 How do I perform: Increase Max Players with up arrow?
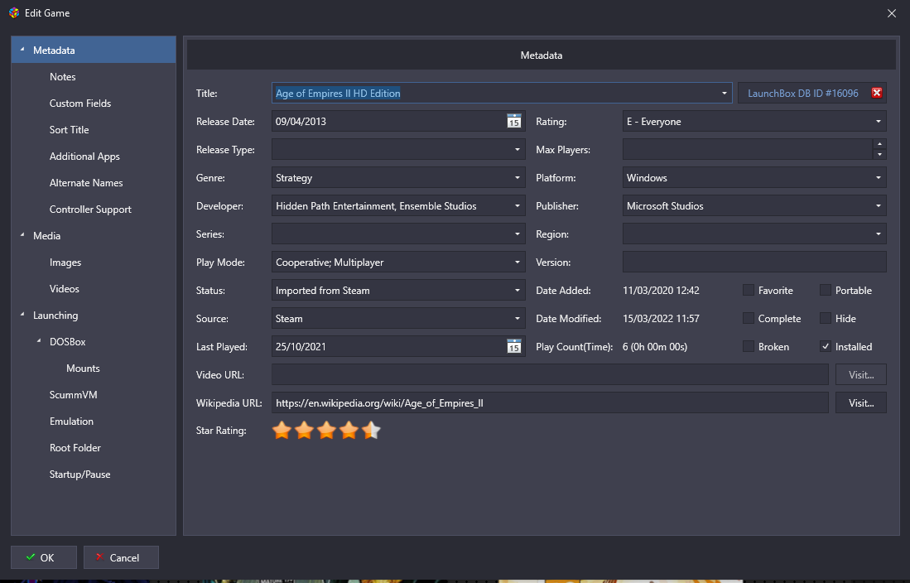coord(880,144)
